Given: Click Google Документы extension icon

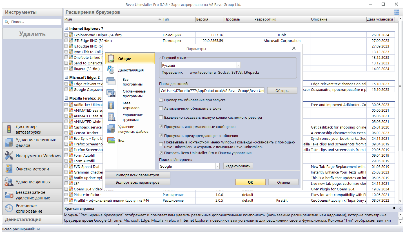Looking at the screenshot, I should (x=71, y=89).
